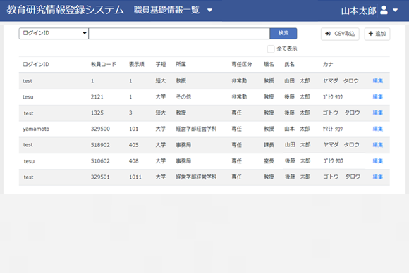
Task: Click the 101 display order cell
Action: [133, 129]
